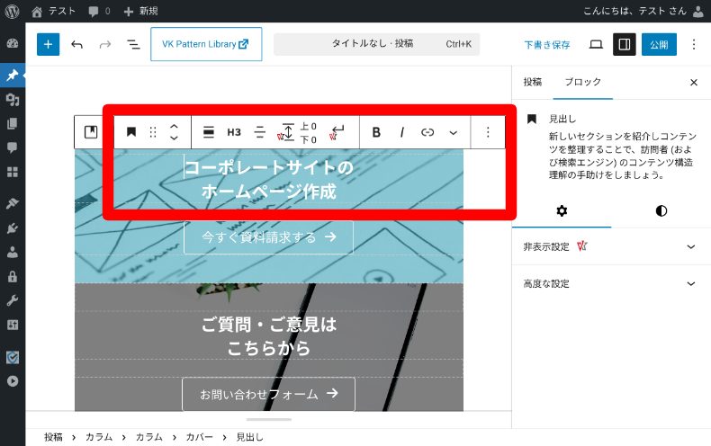Viewport: 711px width, 446px height.
Task: Switch to the 投稿 sidebar tab
Action: tap(532, 82)
